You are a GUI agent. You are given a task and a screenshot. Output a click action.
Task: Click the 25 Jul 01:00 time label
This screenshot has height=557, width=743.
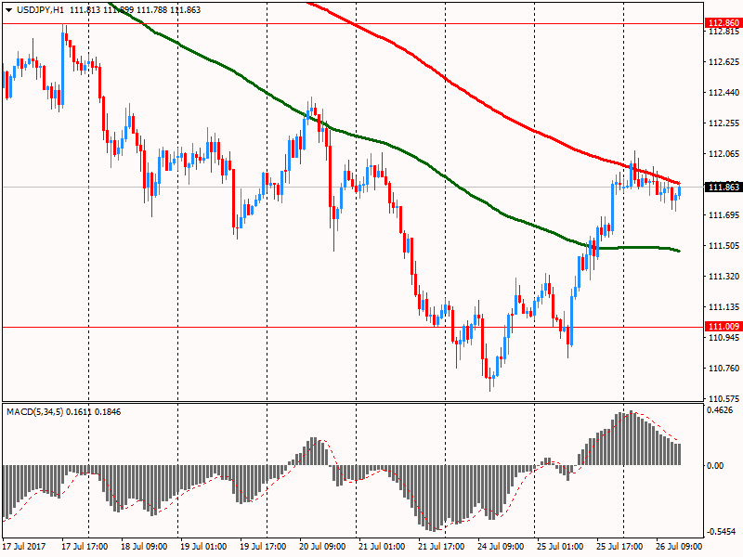[560, 546]
